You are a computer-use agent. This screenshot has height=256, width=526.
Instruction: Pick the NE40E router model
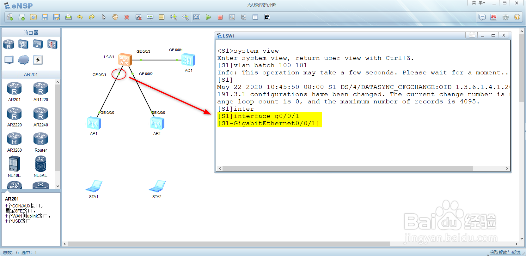15,167
